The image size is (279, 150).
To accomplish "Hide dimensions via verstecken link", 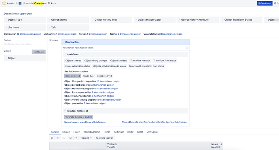I will [26, 14].
